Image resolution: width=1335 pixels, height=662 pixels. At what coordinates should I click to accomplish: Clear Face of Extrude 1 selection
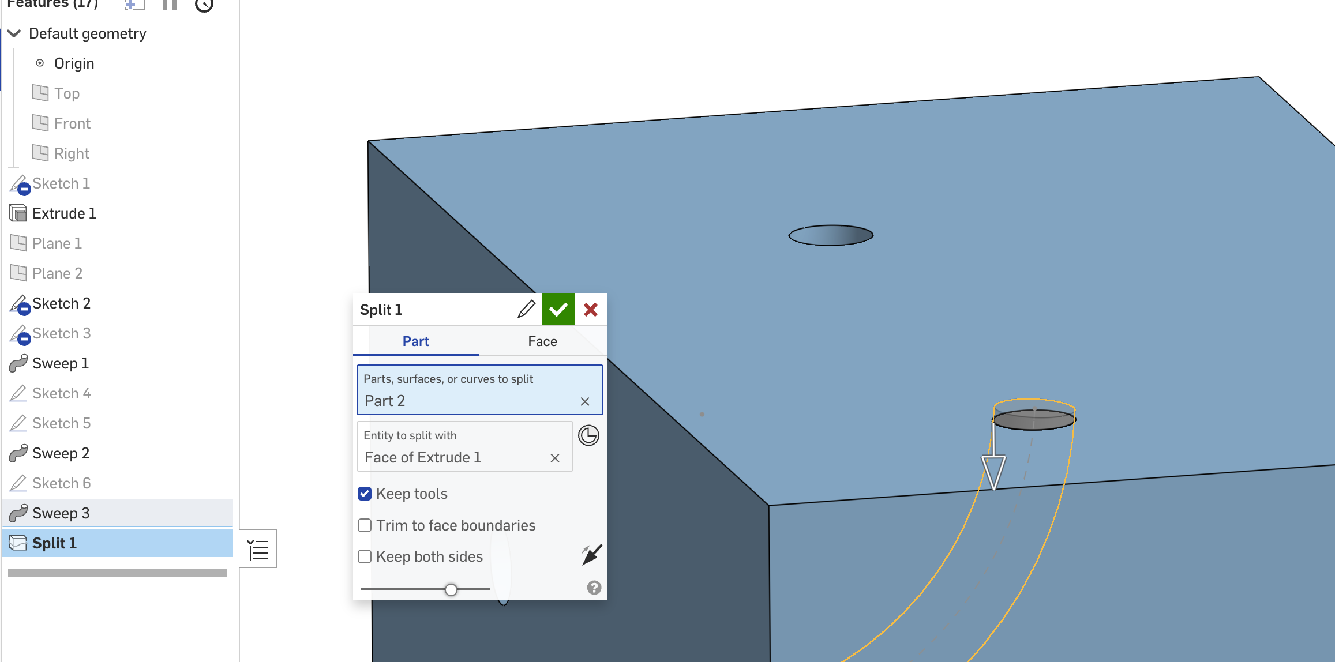(x=555, y=458)
